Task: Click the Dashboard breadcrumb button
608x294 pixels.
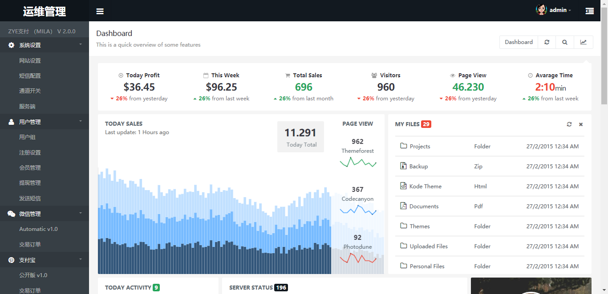Action: [519, 42]
